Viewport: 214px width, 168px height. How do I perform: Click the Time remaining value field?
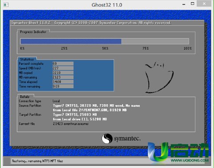coord(63,86)
